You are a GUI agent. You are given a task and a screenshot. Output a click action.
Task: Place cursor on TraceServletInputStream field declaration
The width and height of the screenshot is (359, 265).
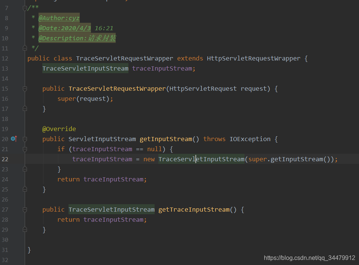[85, 68]
